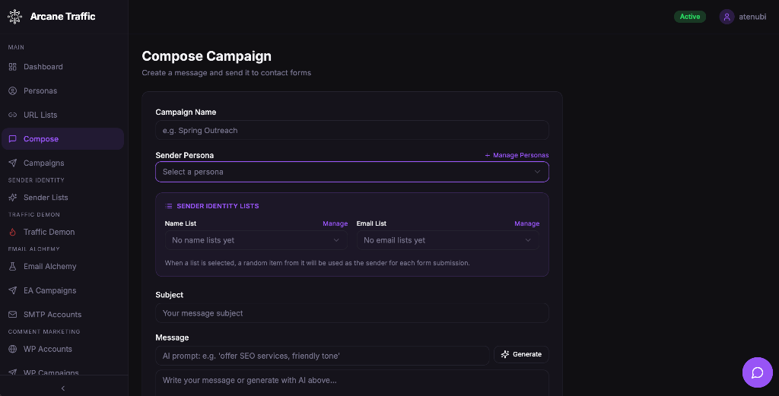Image resolution: width=779 pixels, height=396 pixels.
Task: Click the Sender Lists sparkle icon
Action: (x=13, y=198)
